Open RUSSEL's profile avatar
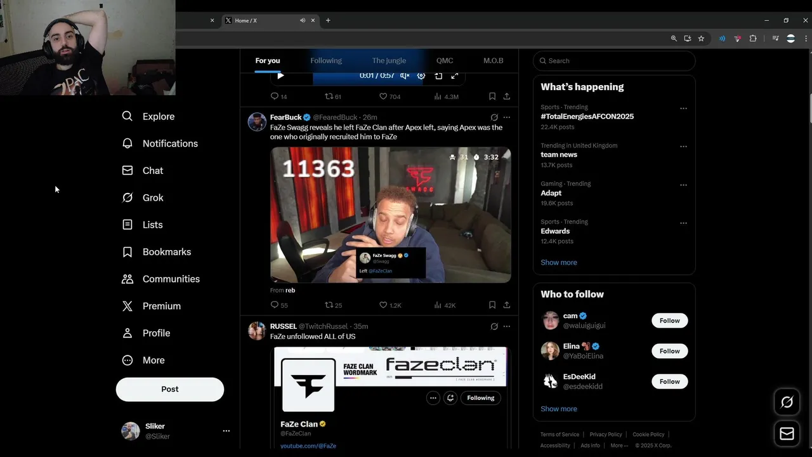The width and height of the screenshot is (812, 457). (x=257, y=331)
